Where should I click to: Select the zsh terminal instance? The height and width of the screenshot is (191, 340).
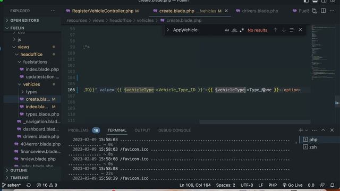coord(320,147)
